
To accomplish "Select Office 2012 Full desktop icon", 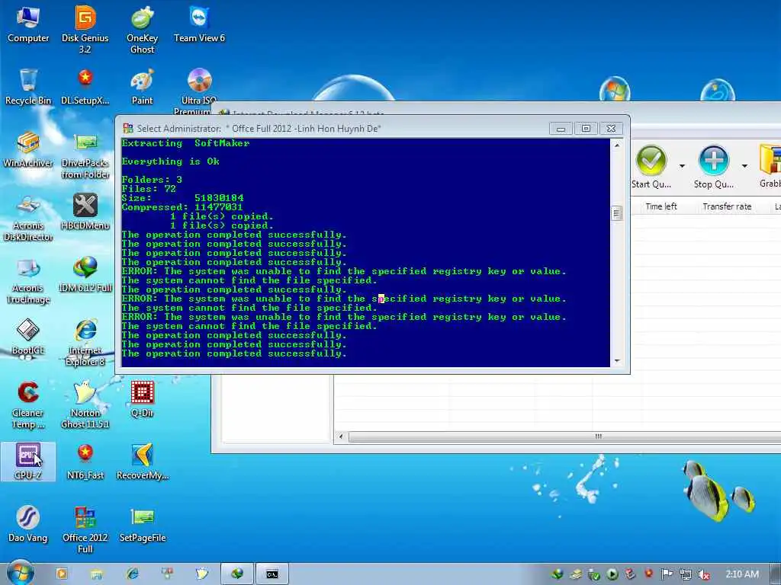I will tap(85, 530).
